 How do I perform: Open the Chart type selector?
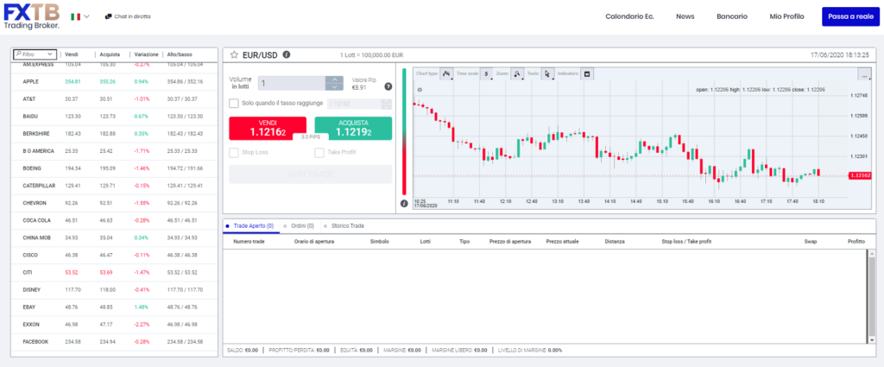click(x=446, y=73)
